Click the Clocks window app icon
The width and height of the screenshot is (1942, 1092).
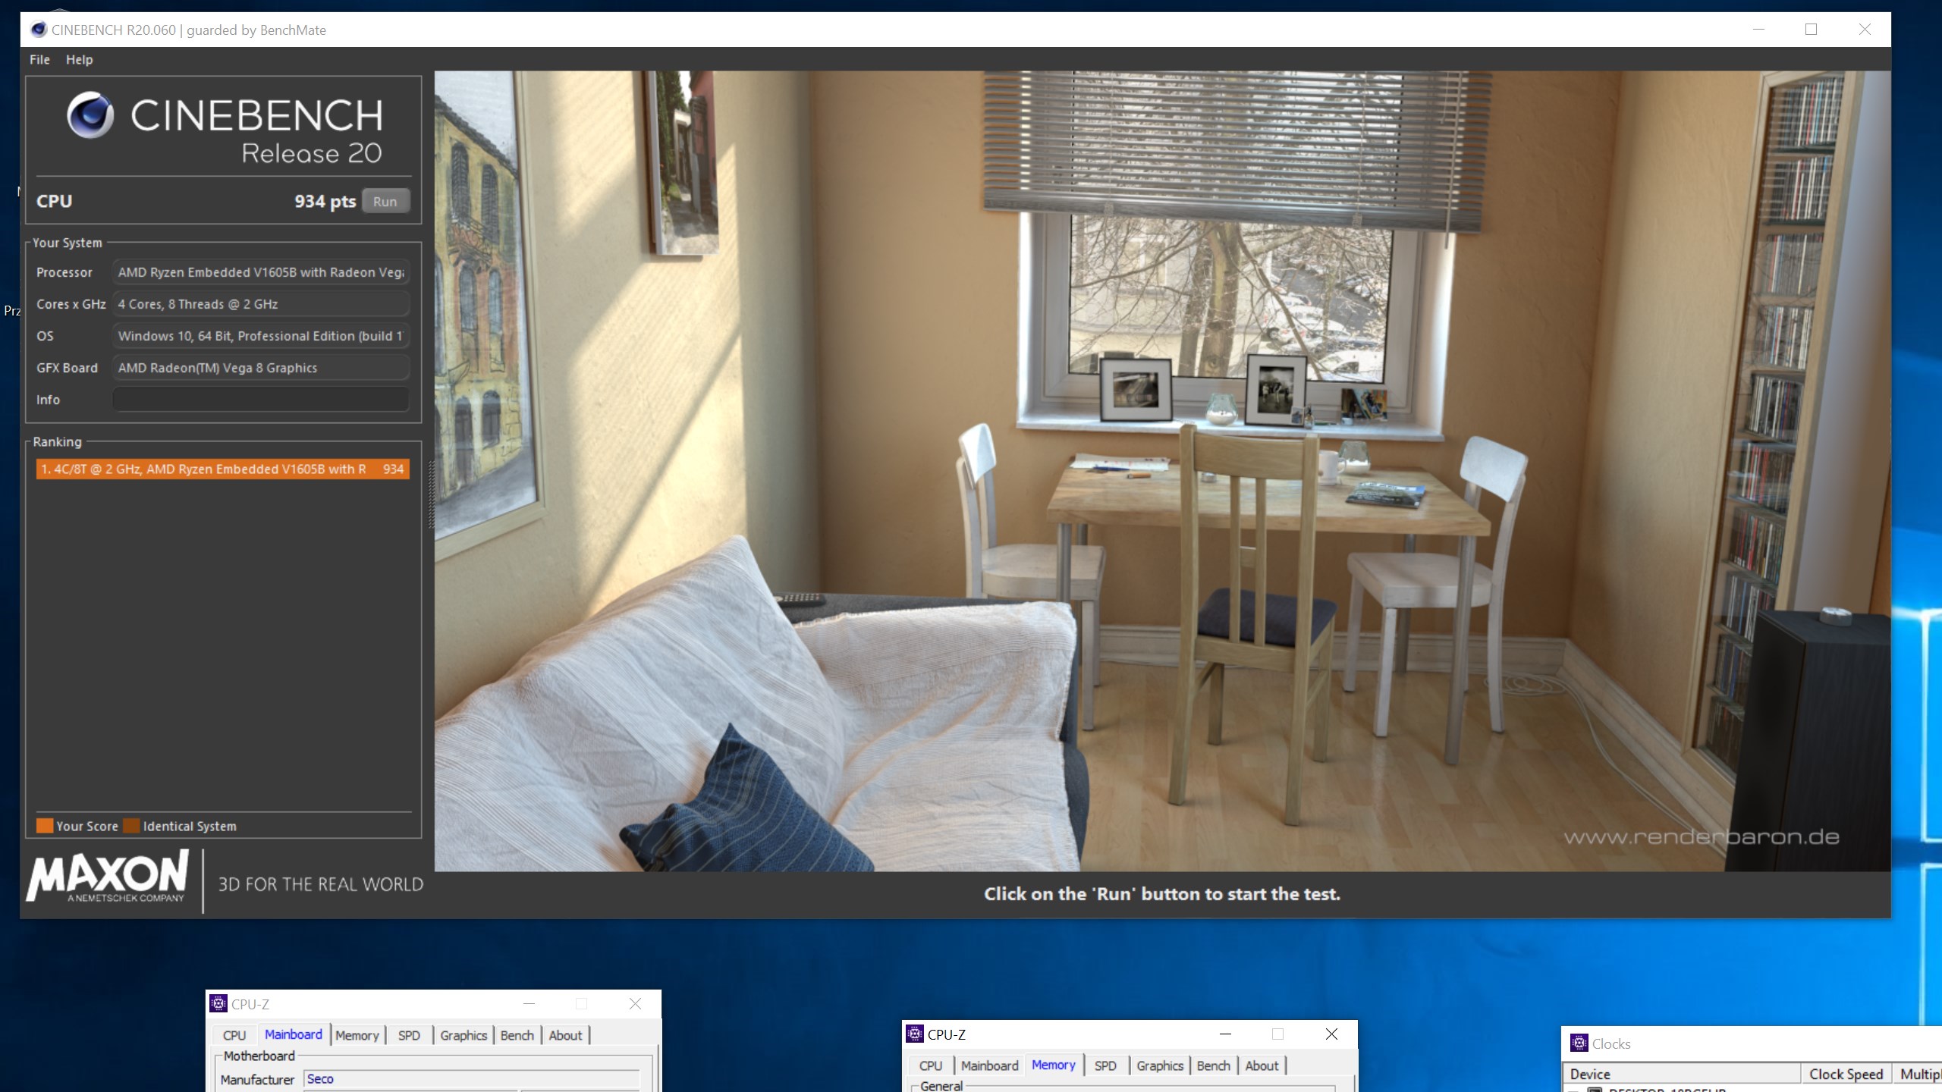(x=1579, y=1043)
